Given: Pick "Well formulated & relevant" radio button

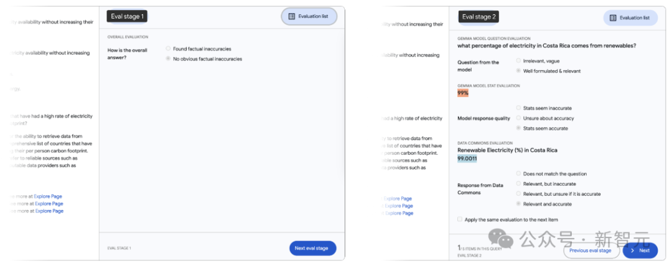Looking at the screenshot, I should (519, 71).
